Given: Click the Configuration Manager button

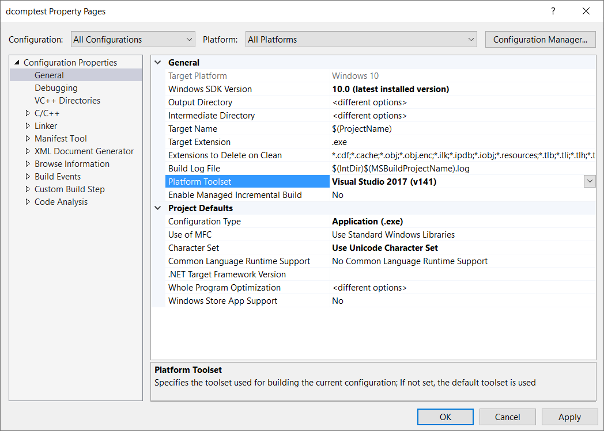Looking at the screenshot, I should pyautogui.click(x=540, y=40).
